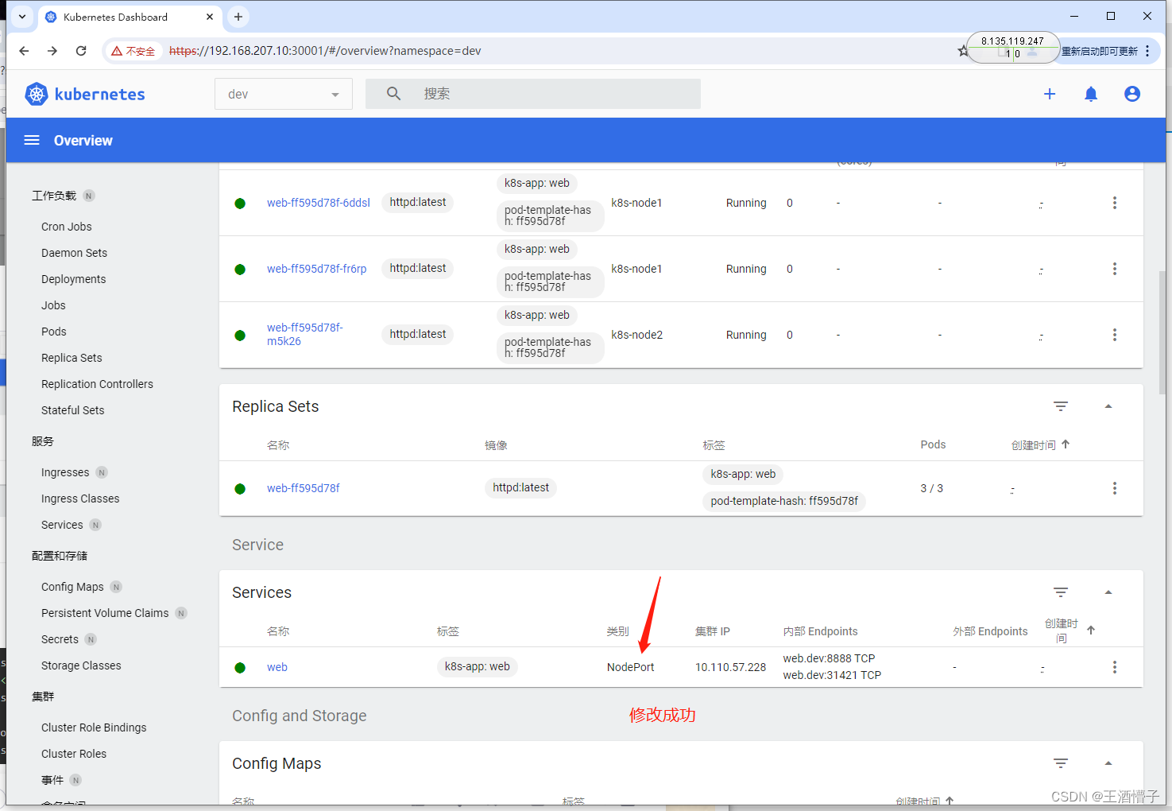Image resolution: width=1172 pixels, height=811 pixels.
Task: Collapse the Replica Sets card
Action: [x=1108, y=406]
